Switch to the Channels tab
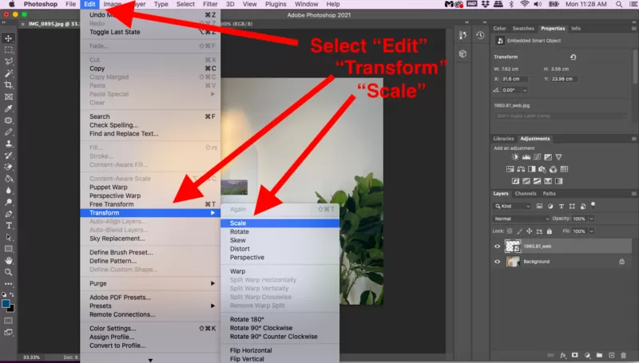Screen dimensions: 639x363 coord(526,194)
